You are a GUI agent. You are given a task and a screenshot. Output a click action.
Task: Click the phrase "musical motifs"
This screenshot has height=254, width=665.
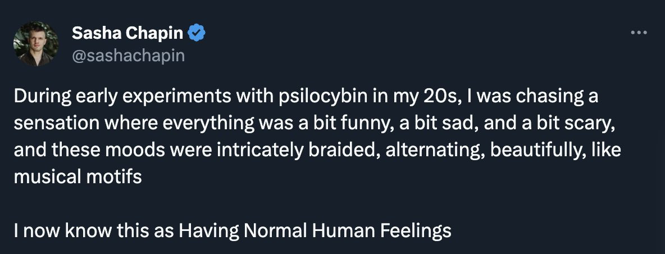(x=78, y=177)
